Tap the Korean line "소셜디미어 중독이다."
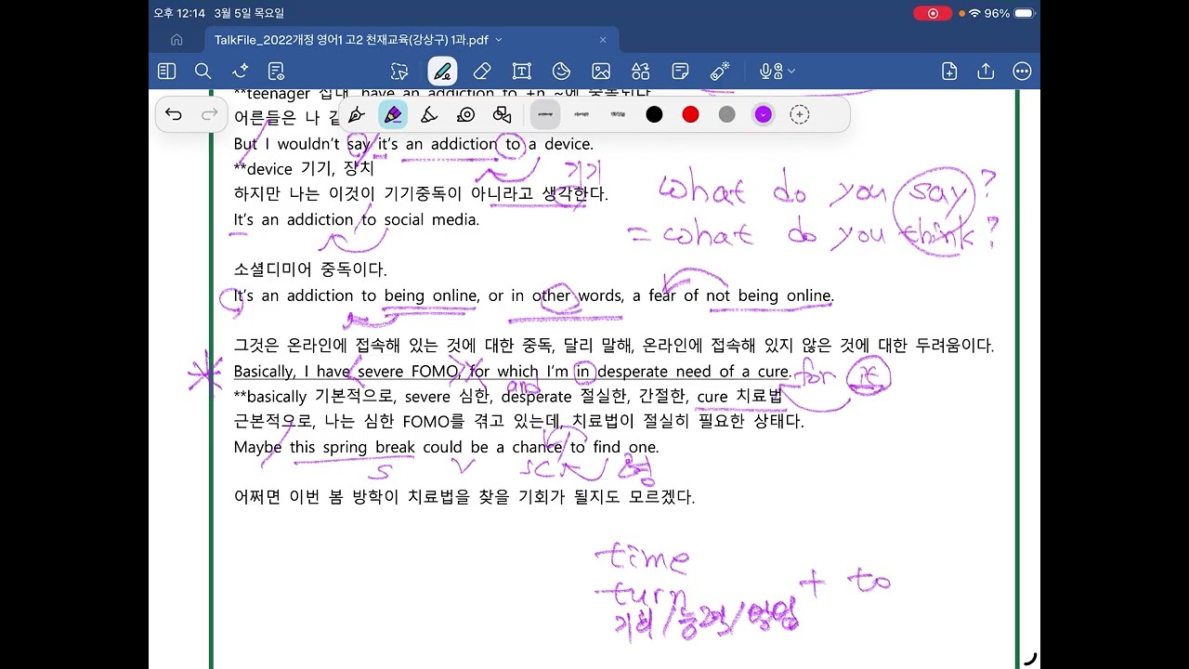The image size is (1189, 669). tap(310, 269)
